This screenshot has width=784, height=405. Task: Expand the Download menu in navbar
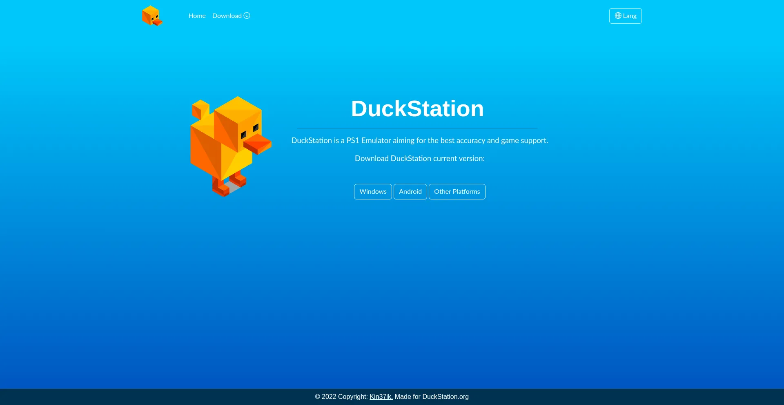(x=227, y=16)
